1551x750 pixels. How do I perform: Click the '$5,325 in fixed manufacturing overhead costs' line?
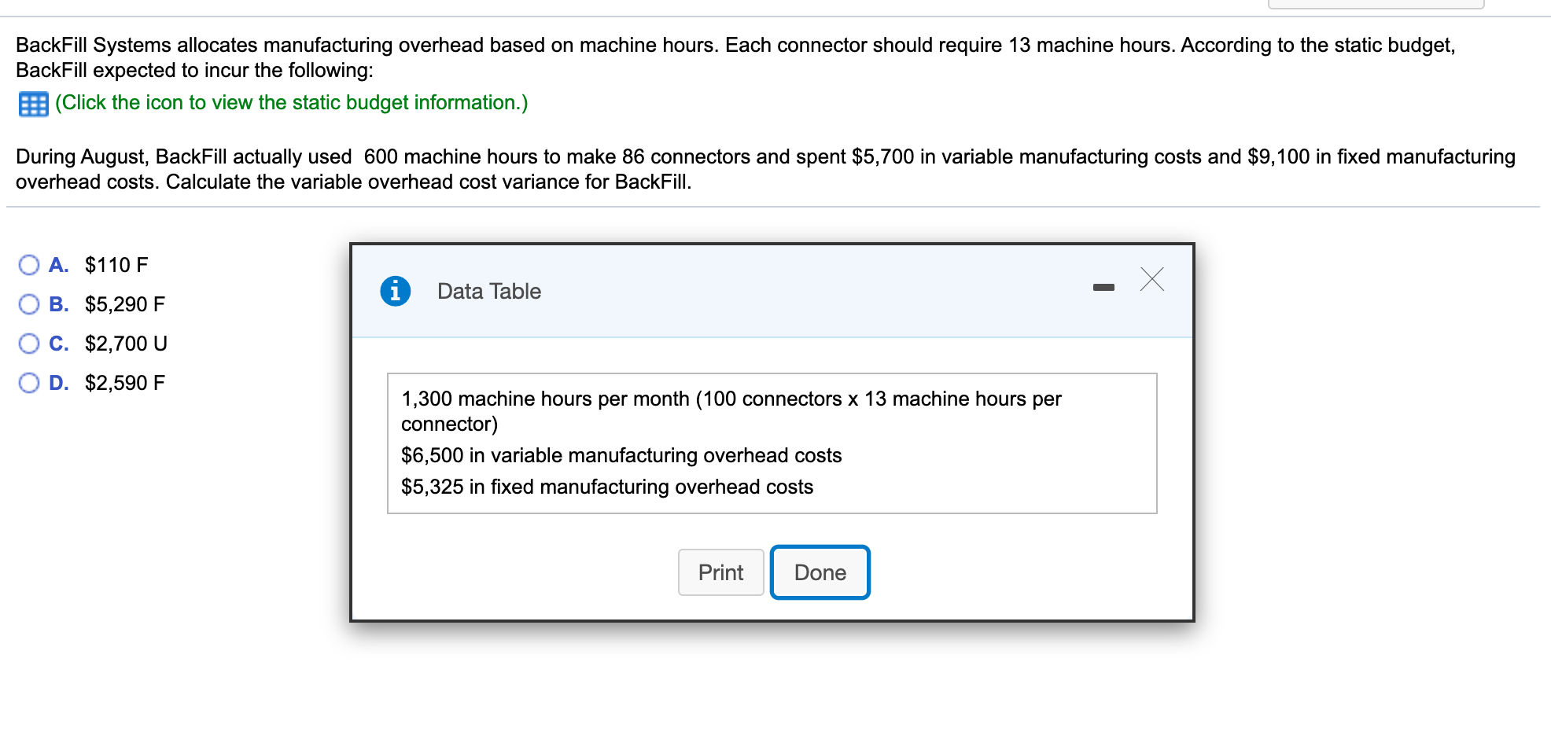click(x=607, y=487)
